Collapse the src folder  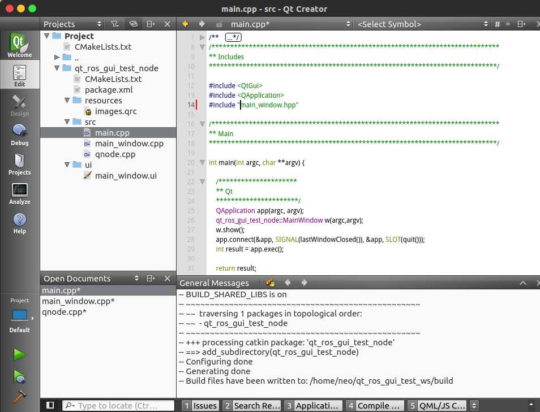(x=67, y=122)
